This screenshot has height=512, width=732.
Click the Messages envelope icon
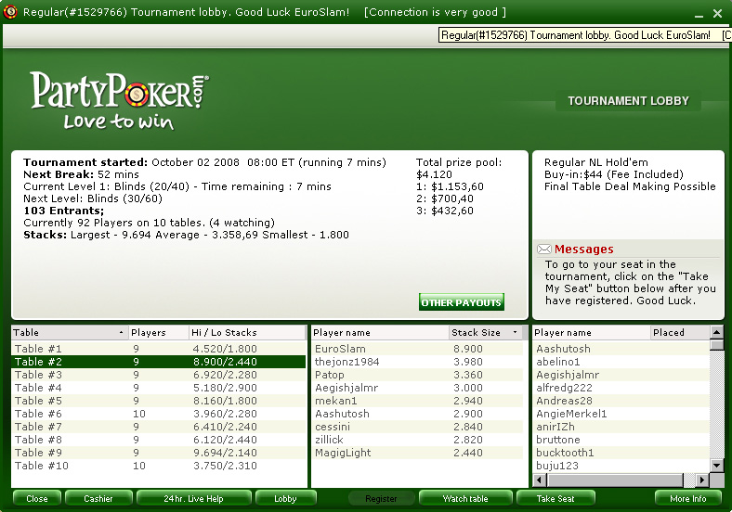(544, 250)
